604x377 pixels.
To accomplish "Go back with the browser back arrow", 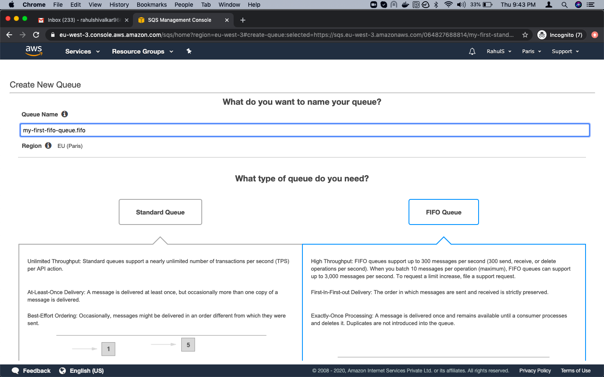I will click(x=9, y=35).
